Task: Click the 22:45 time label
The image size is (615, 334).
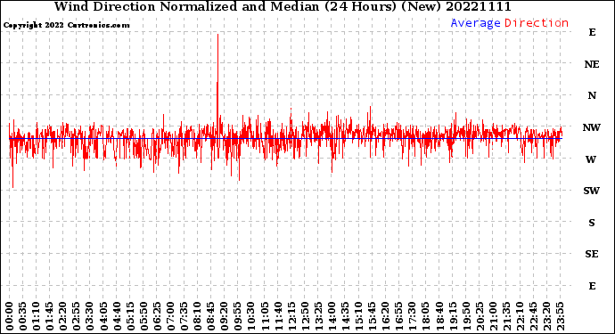Action: (533, 316)
